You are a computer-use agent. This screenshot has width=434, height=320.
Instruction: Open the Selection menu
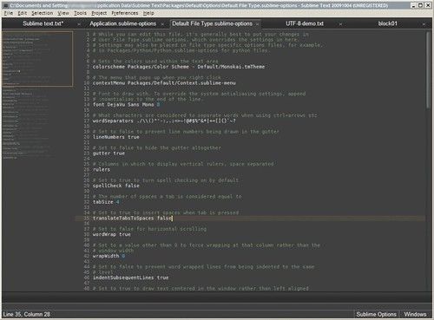pyautogui.click(x=43, y=13)
